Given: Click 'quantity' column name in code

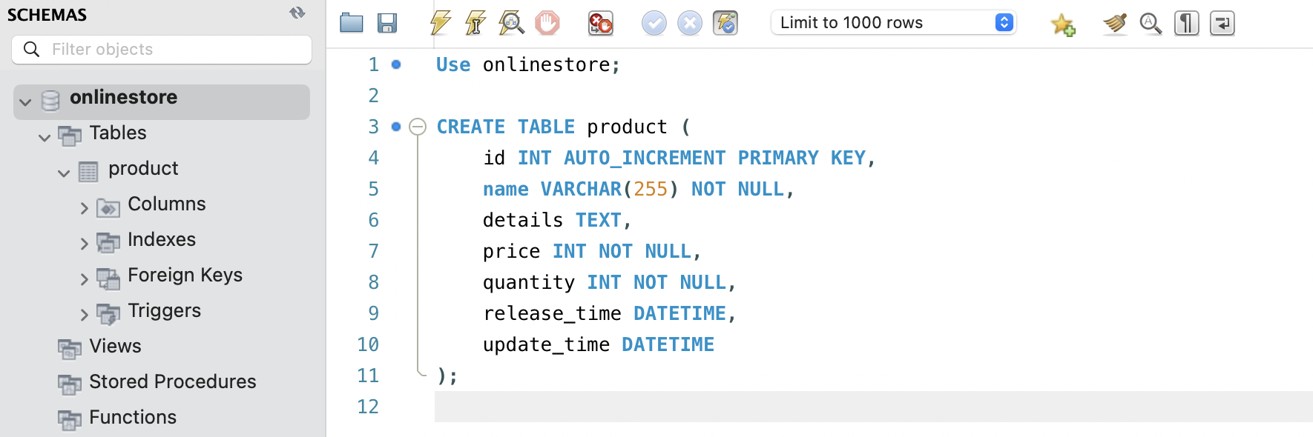Looking at the screenshot, I should tap(529, 282).
